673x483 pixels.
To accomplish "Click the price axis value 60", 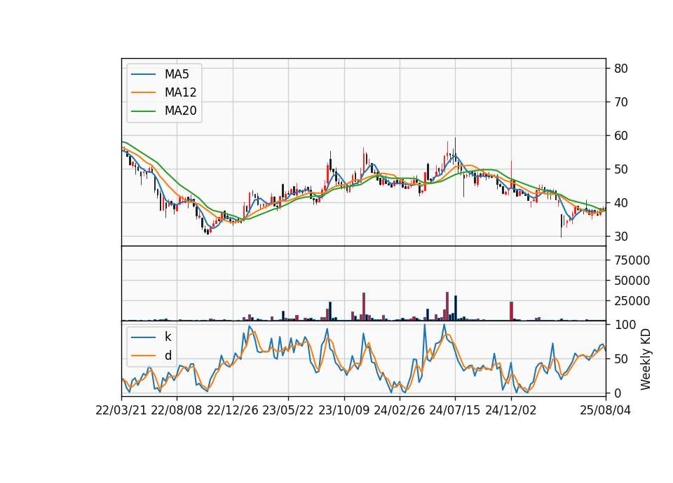I will tap(621, 136).
